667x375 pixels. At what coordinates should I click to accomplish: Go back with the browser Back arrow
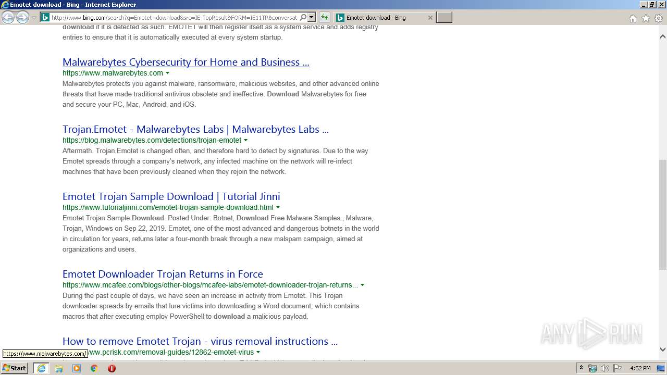click(x=8, y=18)
